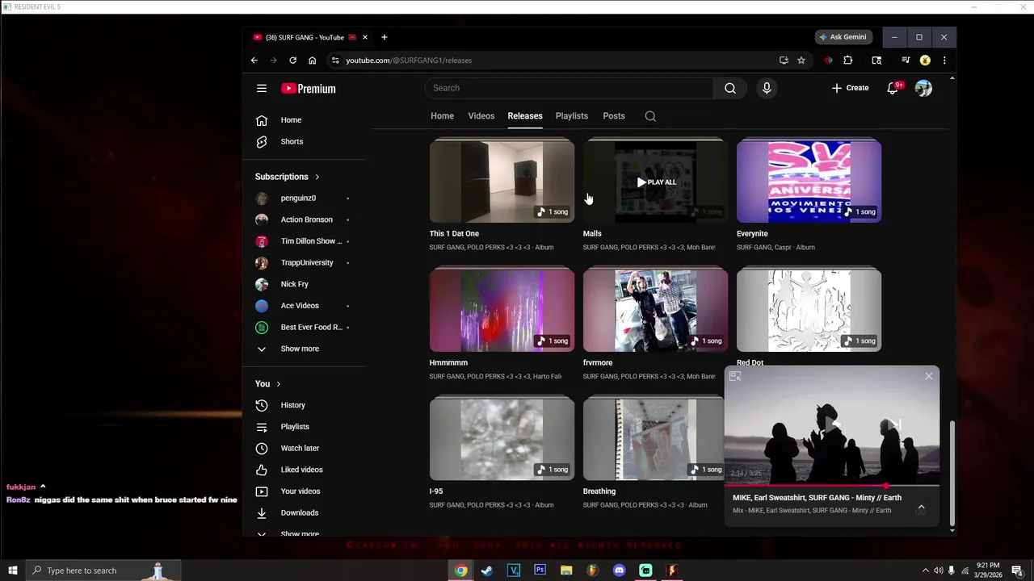Open the I-95 album thumbnail
The width and height of the screenshot is (1034, 581).
pyautogui.click(x=502, y=438)
